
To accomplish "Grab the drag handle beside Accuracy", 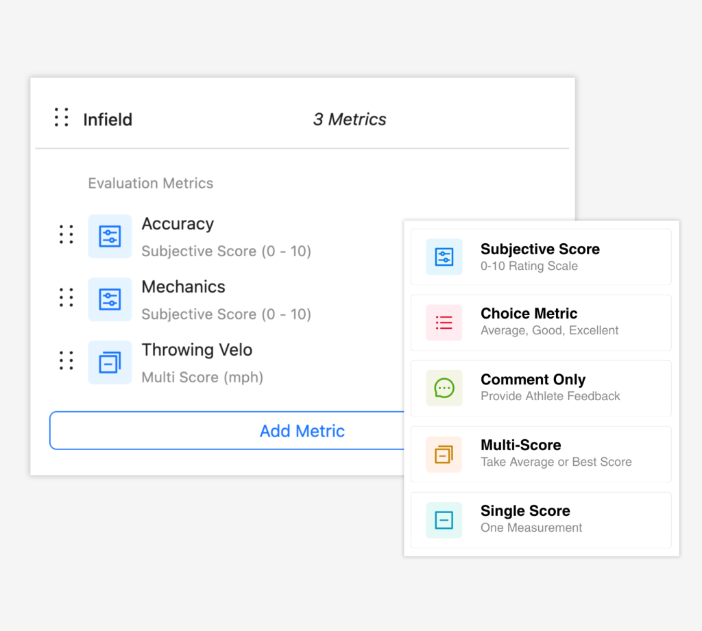I will (66, 234).
